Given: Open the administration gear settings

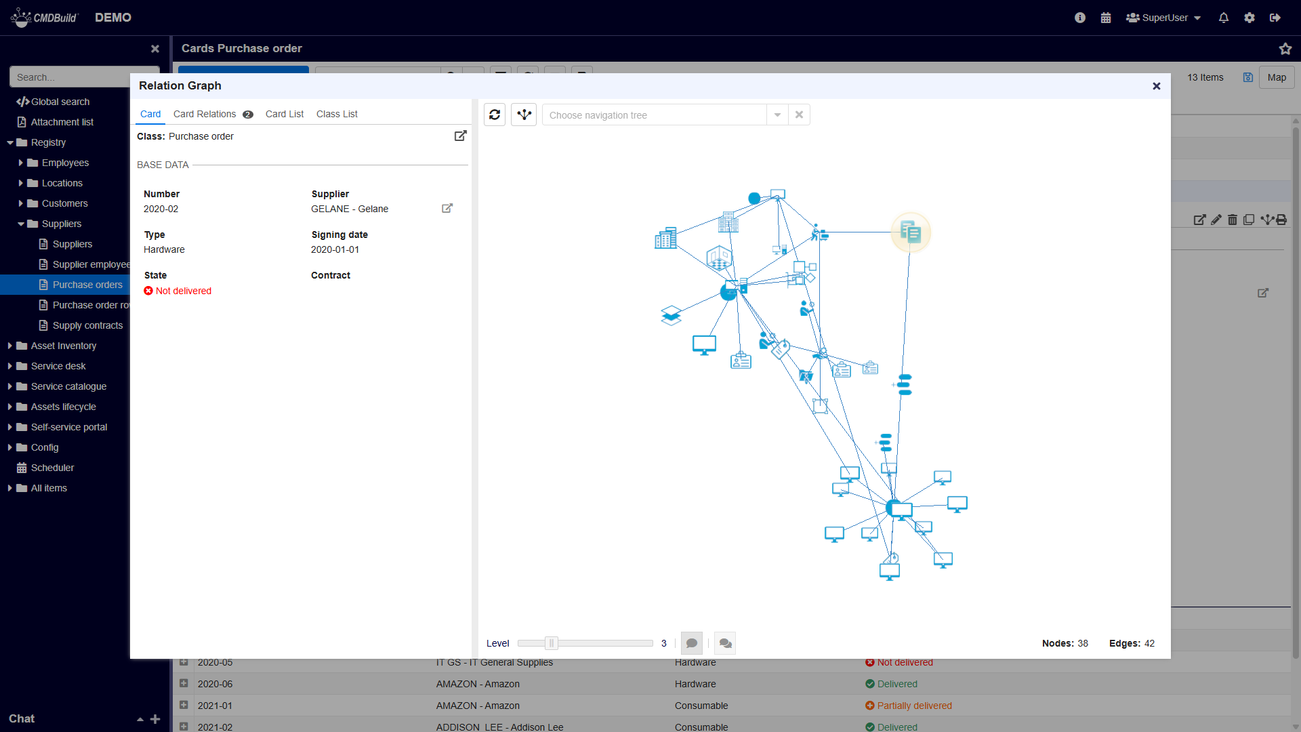Looking at the screenshot, I should pyautogui.click(x=1250, y=18).
